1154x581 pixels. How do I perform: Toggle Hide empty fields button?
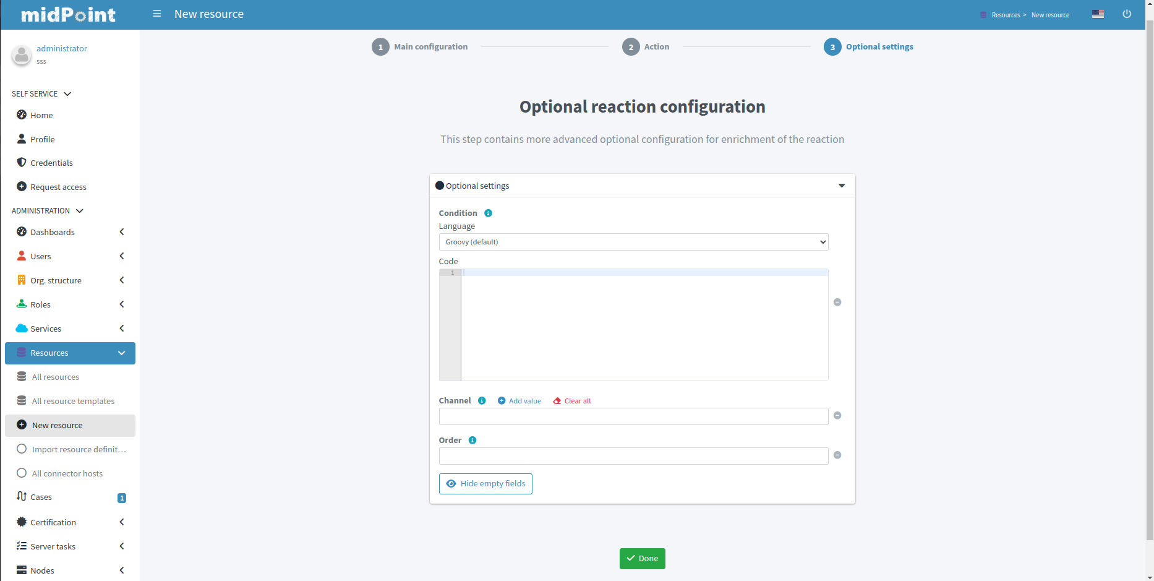tap(485, 484)
